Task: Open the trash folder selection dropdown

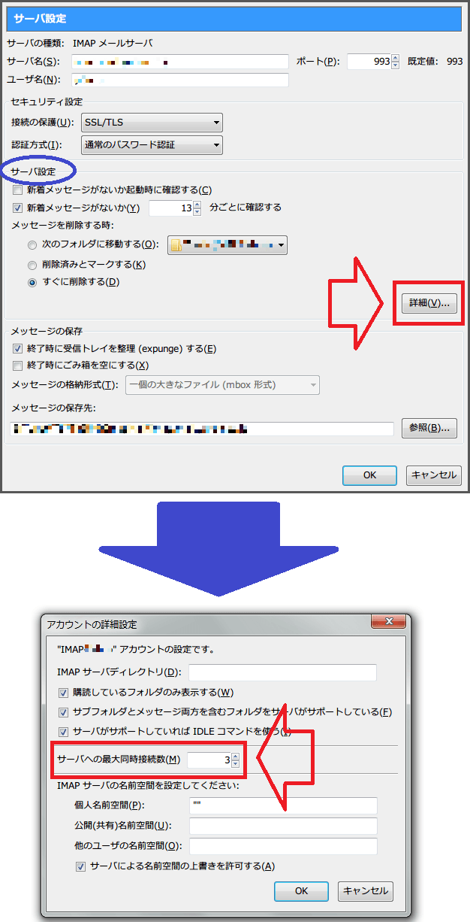Action: tap(227, 245)
